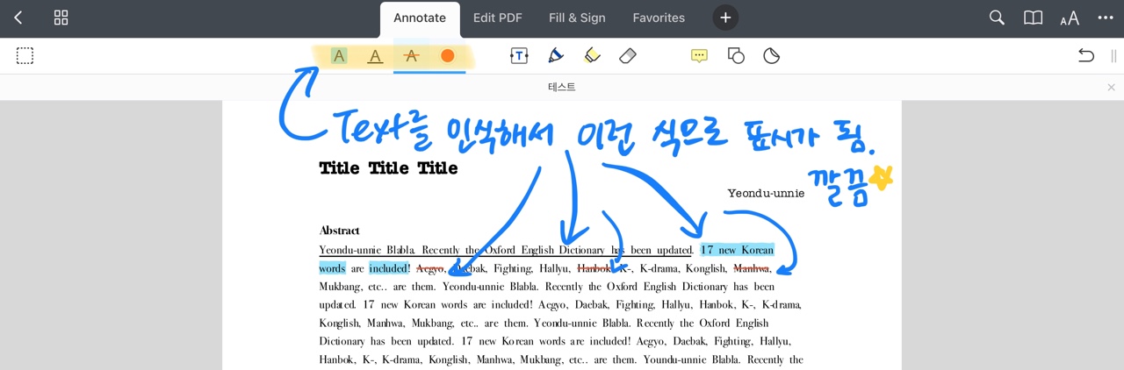Go back using the left chevron

click(18, 18)
